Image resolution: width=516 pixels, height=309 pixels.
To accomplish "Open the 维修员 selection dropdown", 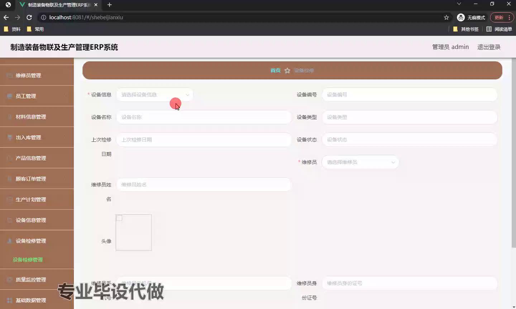I will [x=360, y=162].
